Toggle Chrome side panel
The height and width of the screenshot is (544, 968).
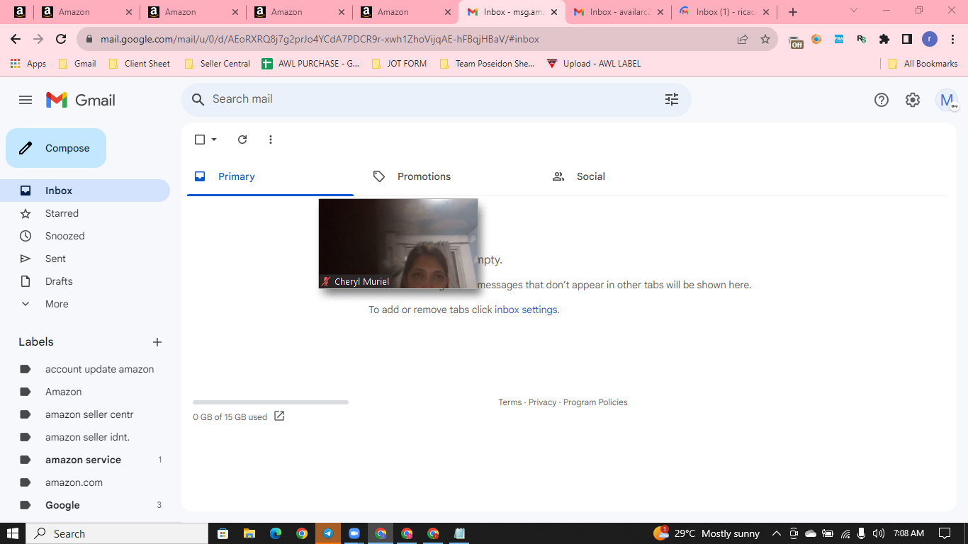[906, 39]
